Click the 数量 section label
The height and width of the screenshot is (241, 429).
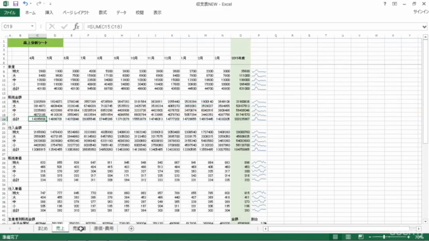11,67
